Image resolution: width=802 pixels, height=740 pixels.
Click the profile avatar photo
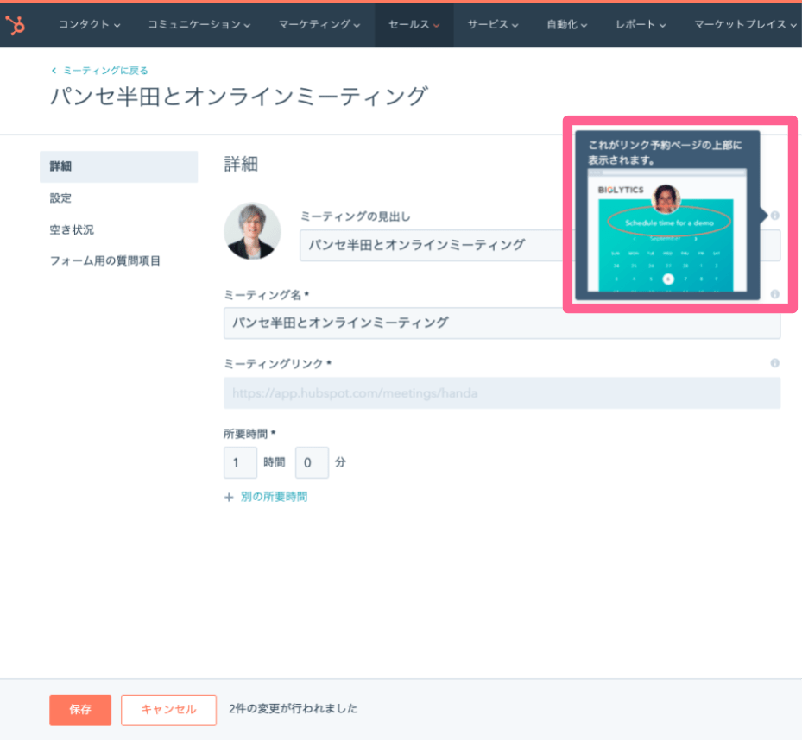pyautogui.click(x=252, y=231)
